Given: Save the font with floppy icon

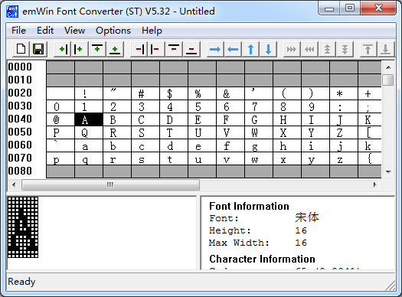Looking at the screenshot, I should (x=38, y=49).
